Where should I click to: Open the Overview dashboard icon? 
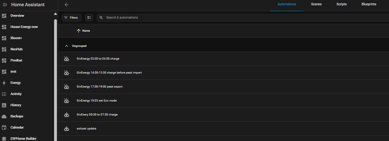click(4, 16)
